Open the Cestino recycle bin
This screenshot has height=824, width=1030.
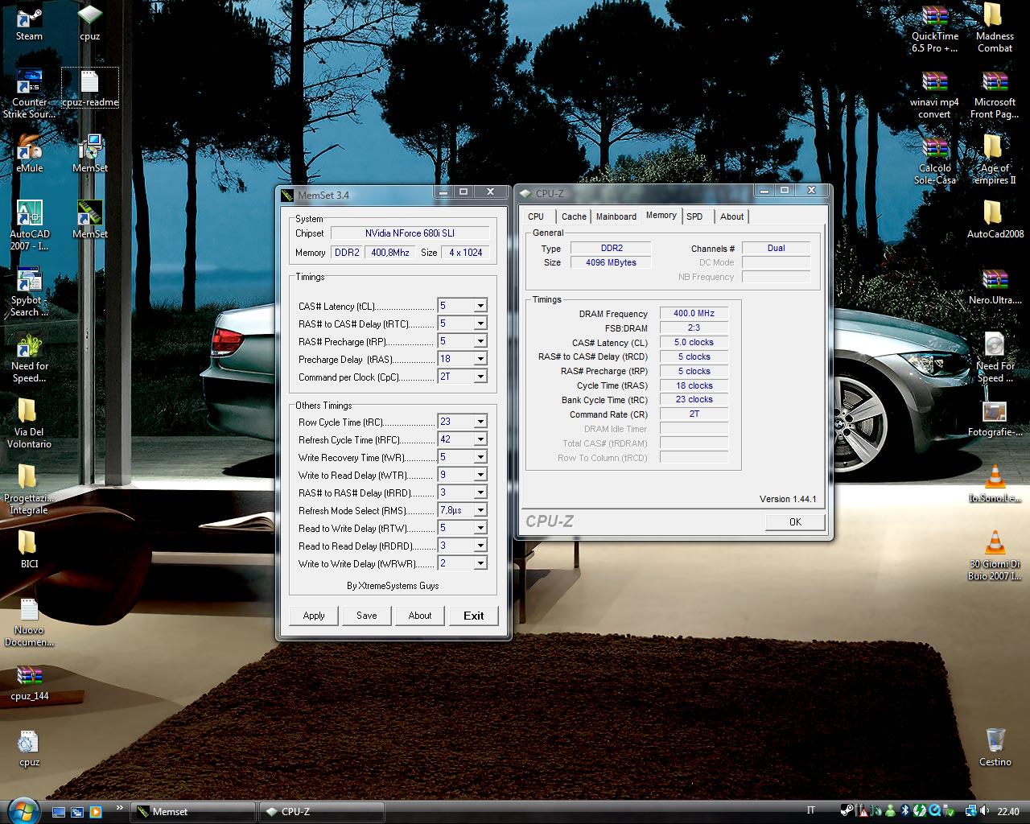pyautogui.click(x=995, y=748)
